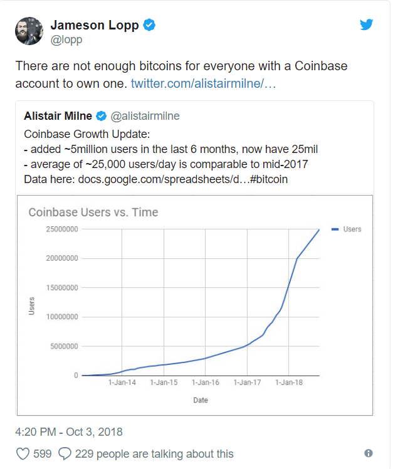Click the 1-Jan-18 axis label
This screenshot has height=469, width=393.
(288, 382)
